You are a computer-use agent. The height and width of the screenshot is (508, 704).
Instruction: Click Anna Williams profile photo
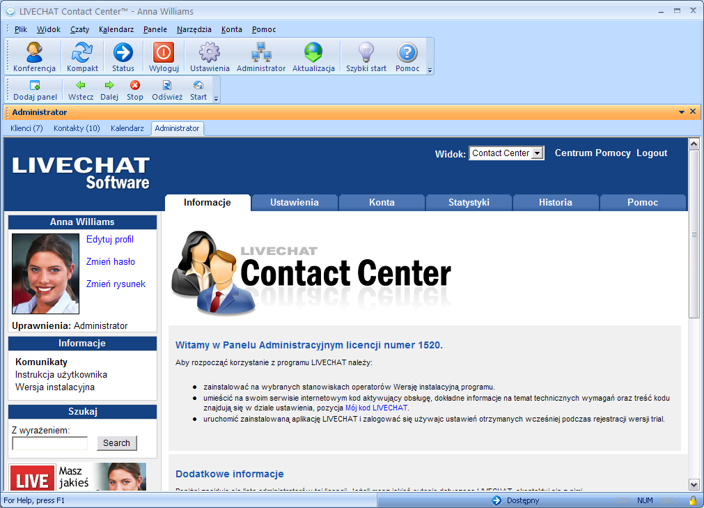coord(45,274)
